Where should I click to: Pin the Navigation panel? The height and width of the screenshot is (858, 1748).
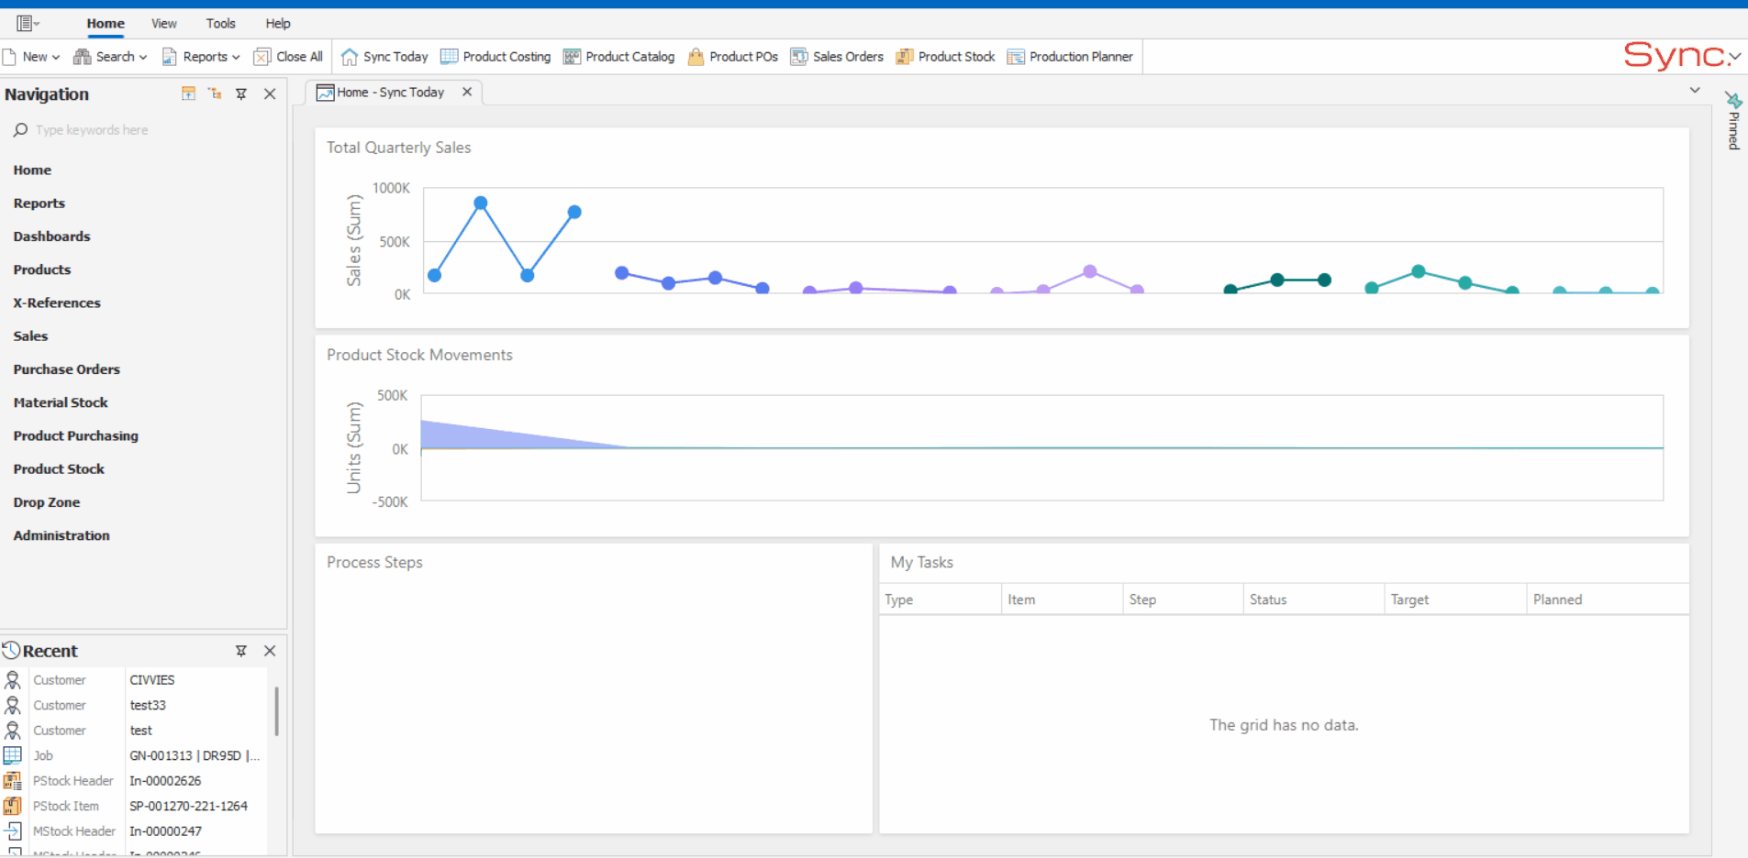[x=241, y=93]
